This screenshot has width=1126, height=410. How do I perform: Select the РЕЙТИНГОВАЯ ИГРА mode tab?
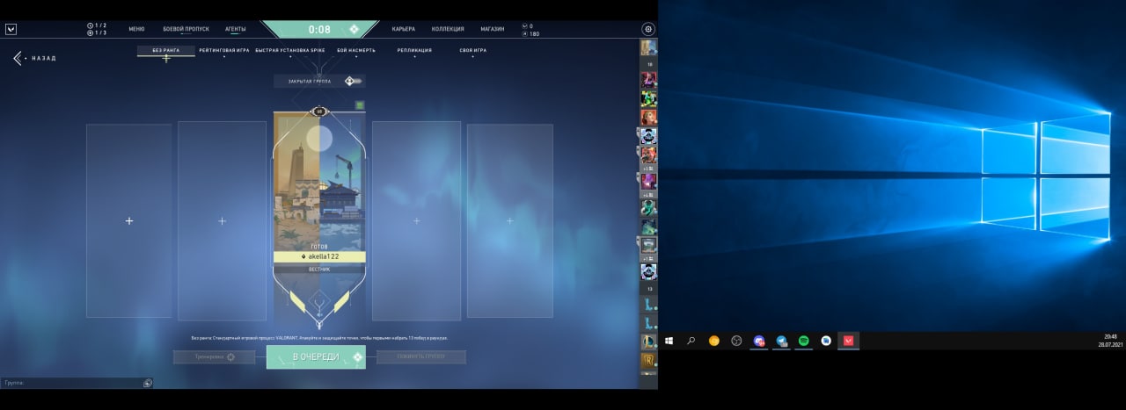(x=224, y=51)
